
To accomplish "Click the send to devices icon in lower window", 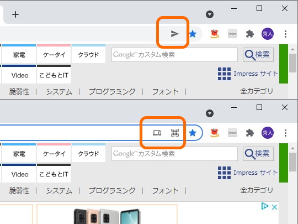I will click(157, 133).
